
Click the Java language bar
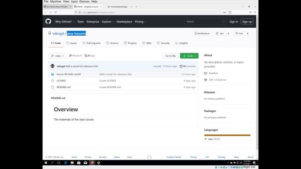pos(227,135)
